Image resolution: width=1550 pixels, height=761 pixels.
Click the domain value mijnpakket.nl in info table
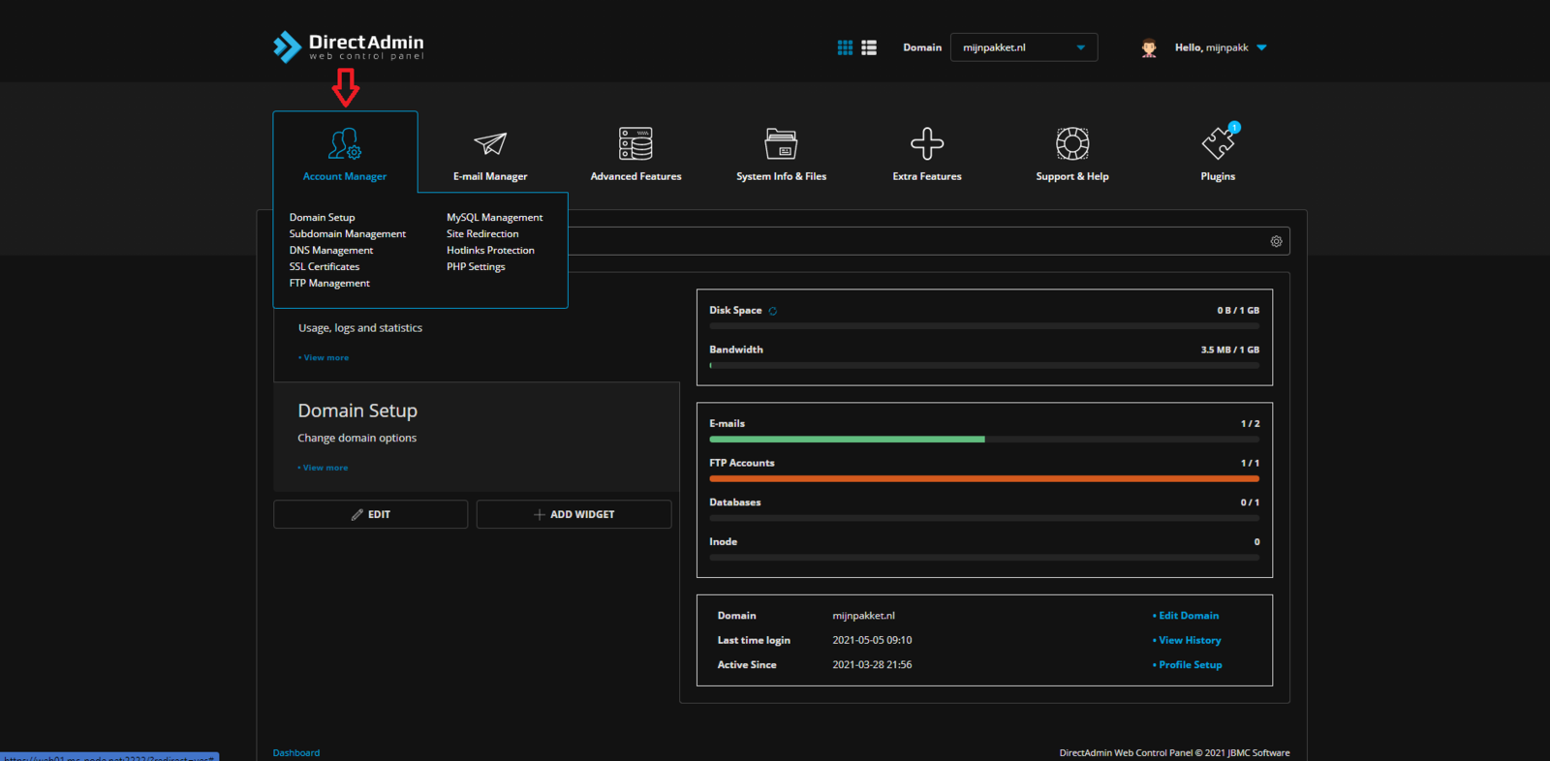coord(864,616)
